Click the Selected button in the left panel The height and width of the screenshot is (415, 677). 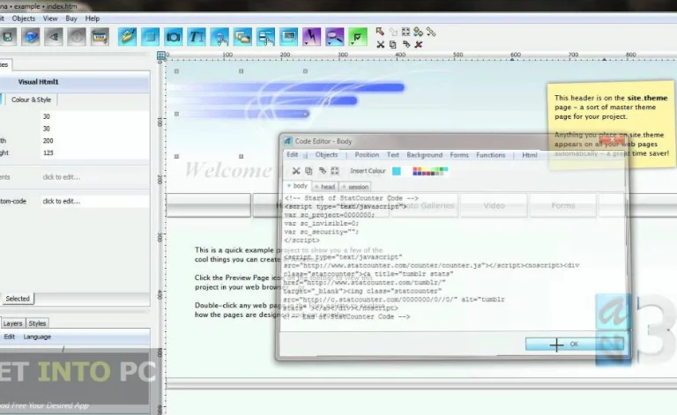point(18,299)
